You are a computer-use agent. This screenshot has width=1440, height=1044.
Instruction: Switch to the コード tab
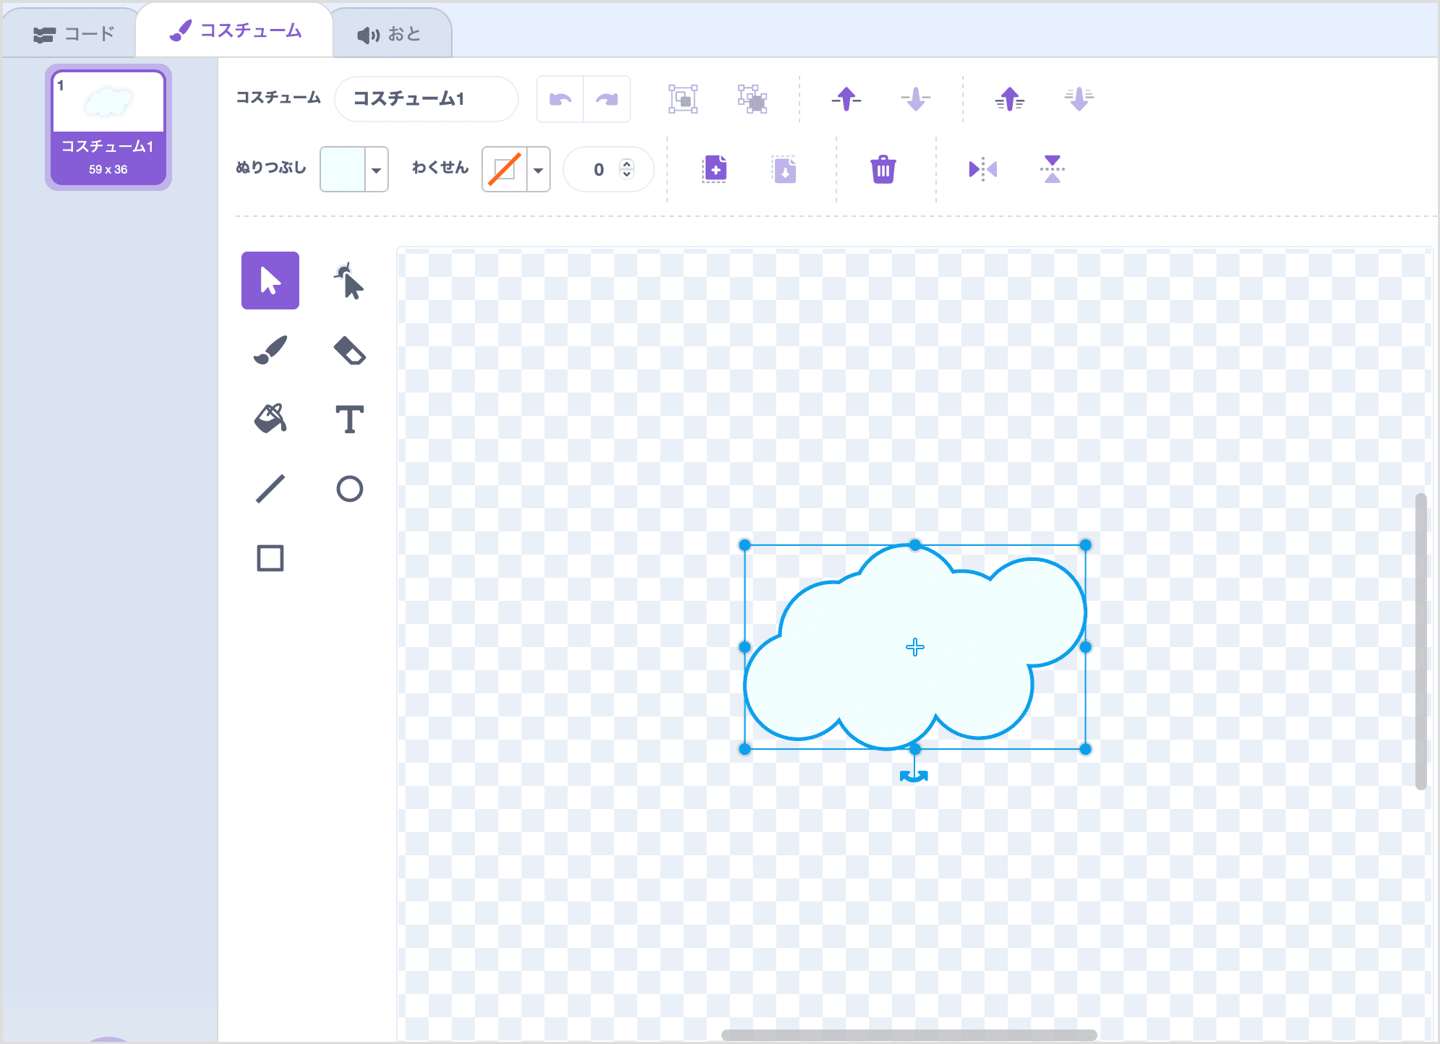point(72,30)
